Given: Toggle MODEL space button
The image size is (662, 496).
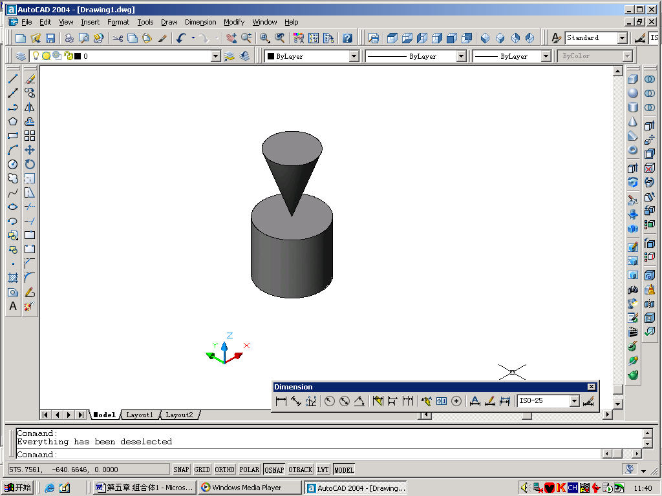Looking at the screenshot, I should point(344,470).
